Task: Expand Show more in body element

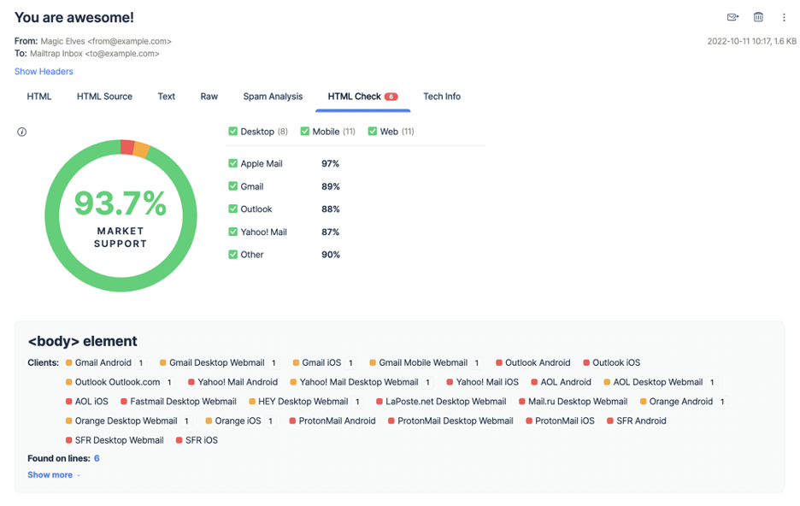Action: (x=54, y=475)
